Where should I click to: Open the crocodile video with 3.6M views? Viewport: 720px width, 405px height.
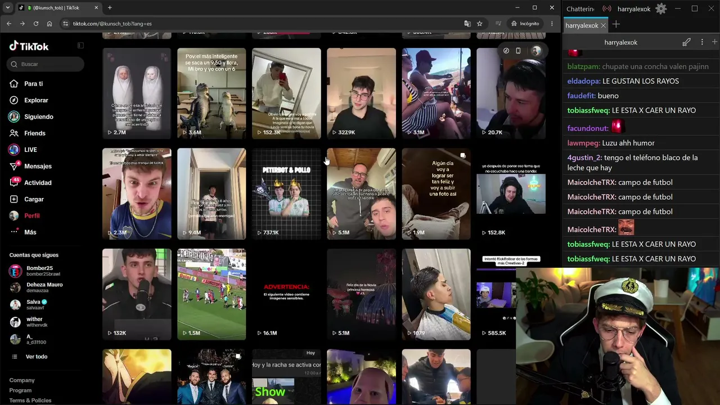point(211,93)
